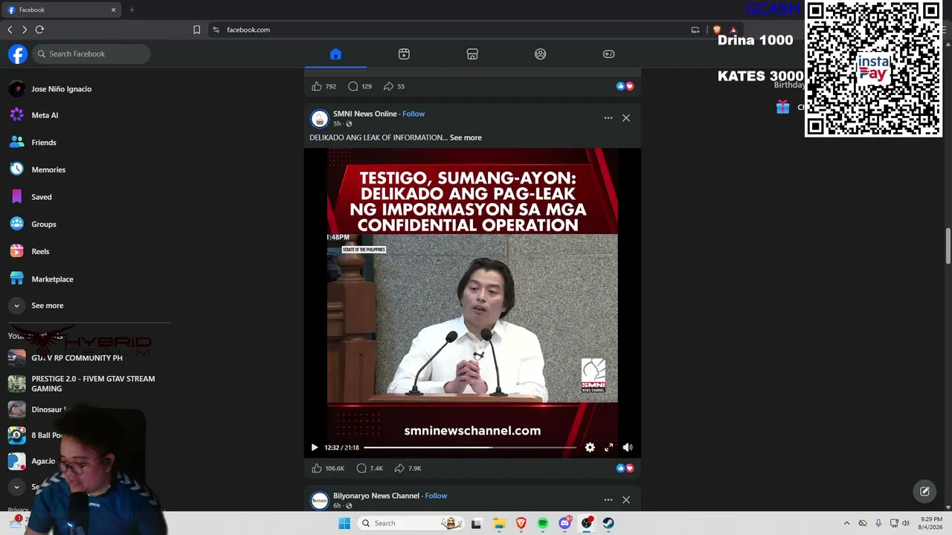Image resolution: width=952 pixels, height=535 pixels.
Task: Expand See more on SMNI post caption
Action: [x=466, y=137]
